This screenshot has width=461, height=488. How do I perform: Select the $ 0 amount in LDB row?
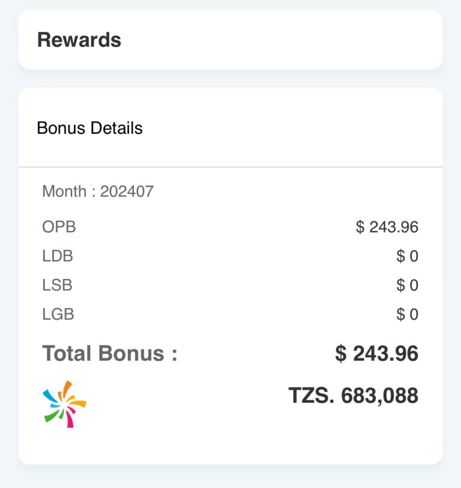click(x=407, y=256)
